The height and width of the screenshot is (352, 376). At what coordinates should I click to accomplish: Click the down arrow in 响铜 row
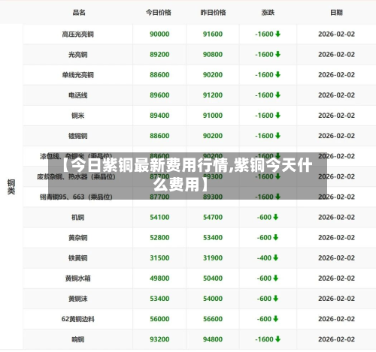[x=277, y=339]
